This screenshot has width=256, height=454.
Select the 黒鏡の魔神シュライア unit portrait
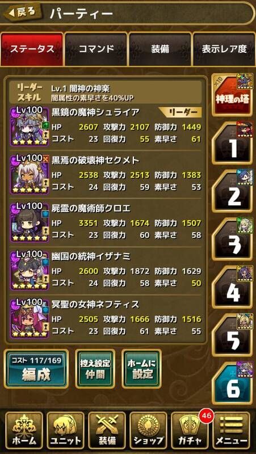[x=30, y=126]
